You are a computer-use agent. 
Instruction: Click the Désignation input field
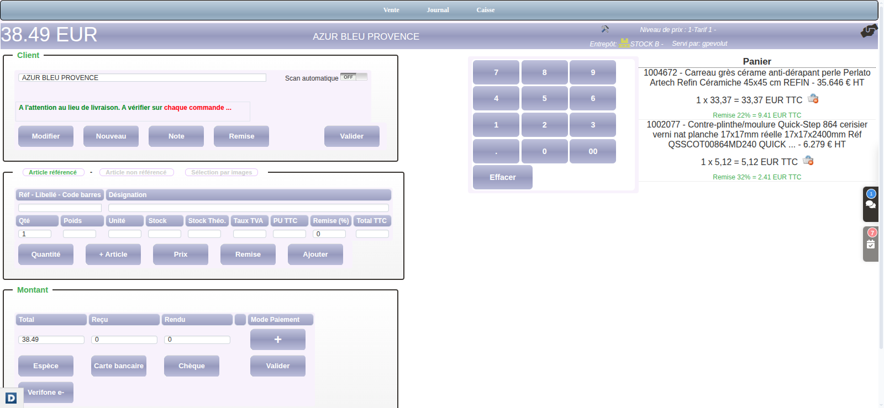tap(249, 208)
